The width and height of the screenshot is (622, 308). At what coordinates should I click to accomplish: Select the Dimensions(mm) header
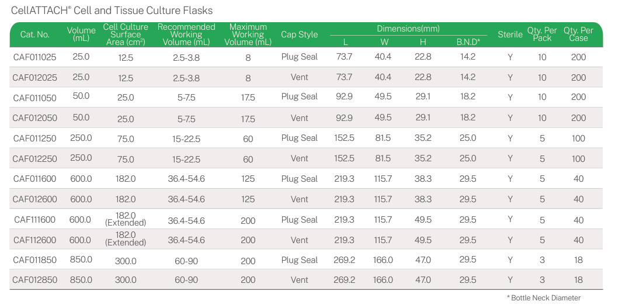408,29
